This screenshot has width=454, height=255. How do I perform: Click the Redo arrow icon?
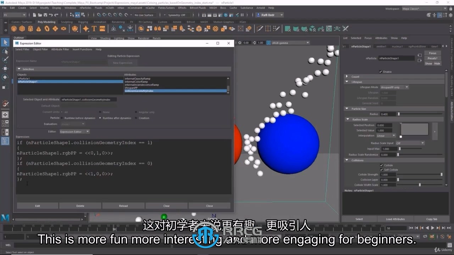(56, 15)
